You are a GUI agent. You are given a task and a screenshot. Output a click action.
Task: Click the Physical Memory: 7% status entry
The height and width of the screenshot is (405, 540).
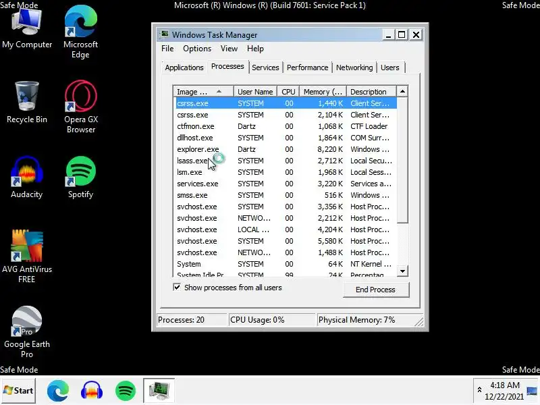[x=368, y=319]
